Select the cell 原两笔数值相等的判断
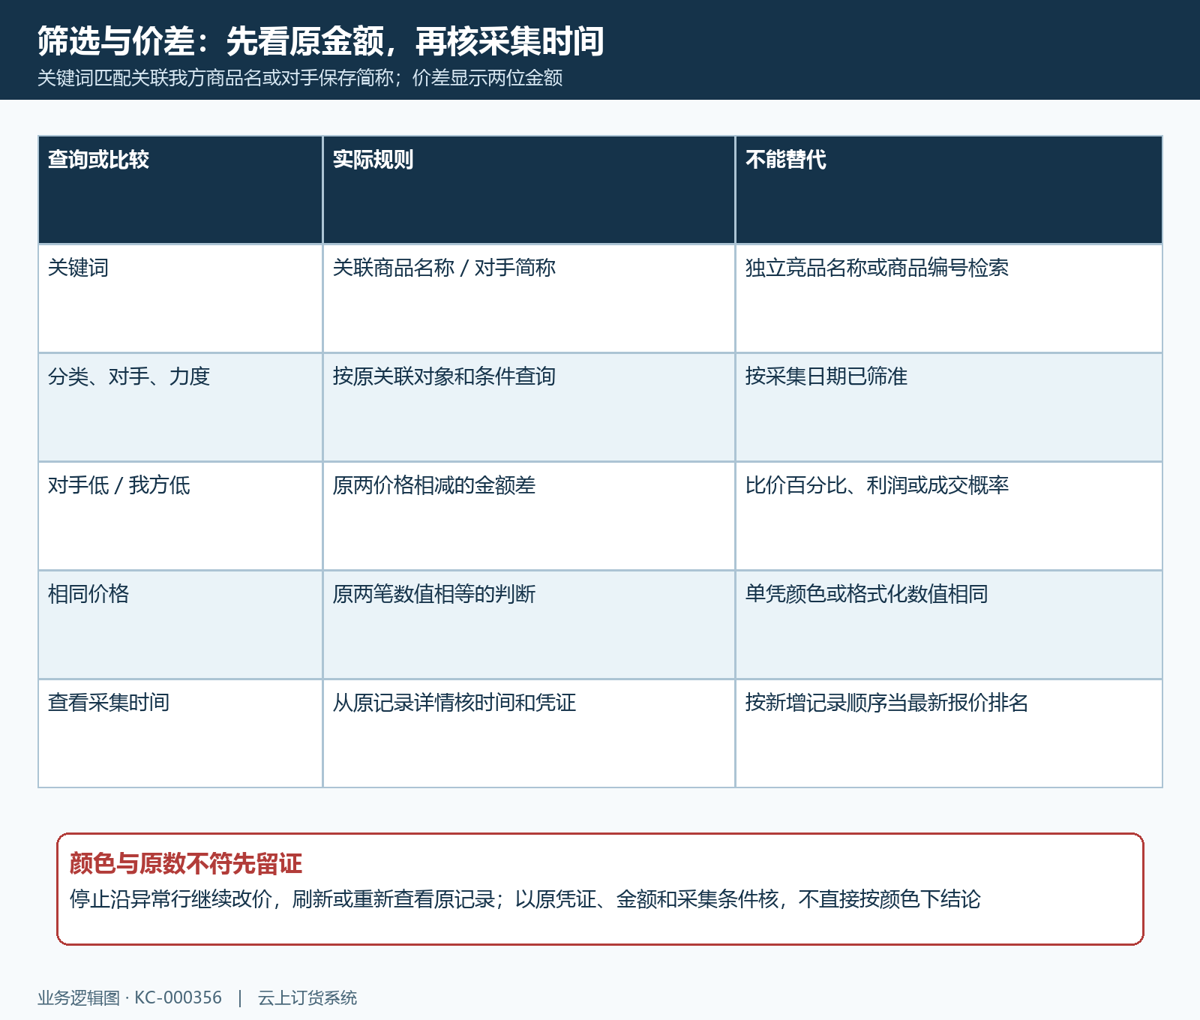This screenshot has width=1200, height=1020. click(x=529, y=625)
